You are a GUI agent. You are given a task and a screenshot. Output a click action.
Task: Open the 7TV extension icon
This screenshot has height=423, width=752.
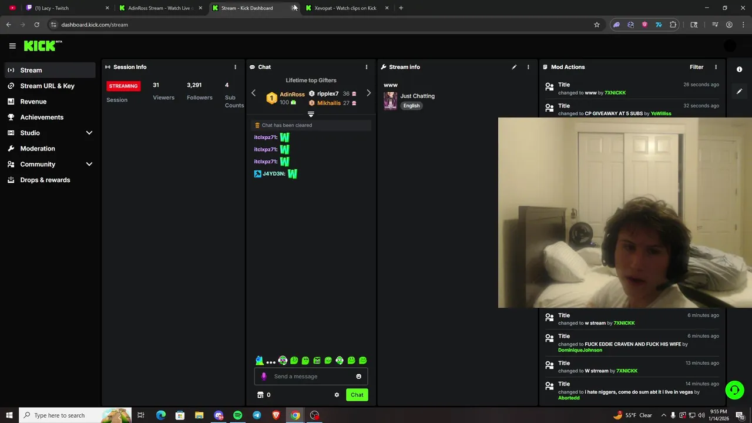click(659, 25)
